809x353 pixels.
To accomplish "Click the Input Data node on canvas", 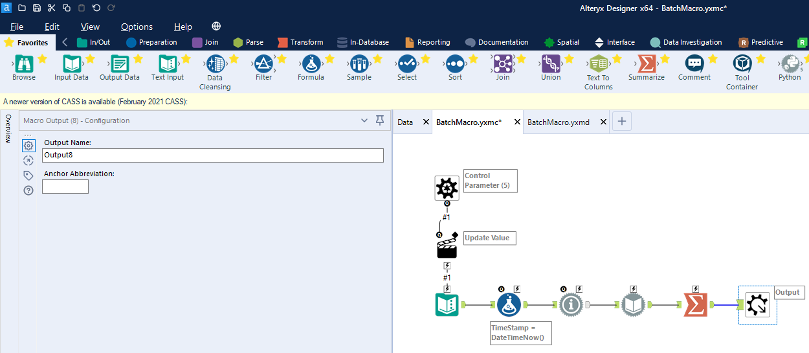I will pos(447,304).
